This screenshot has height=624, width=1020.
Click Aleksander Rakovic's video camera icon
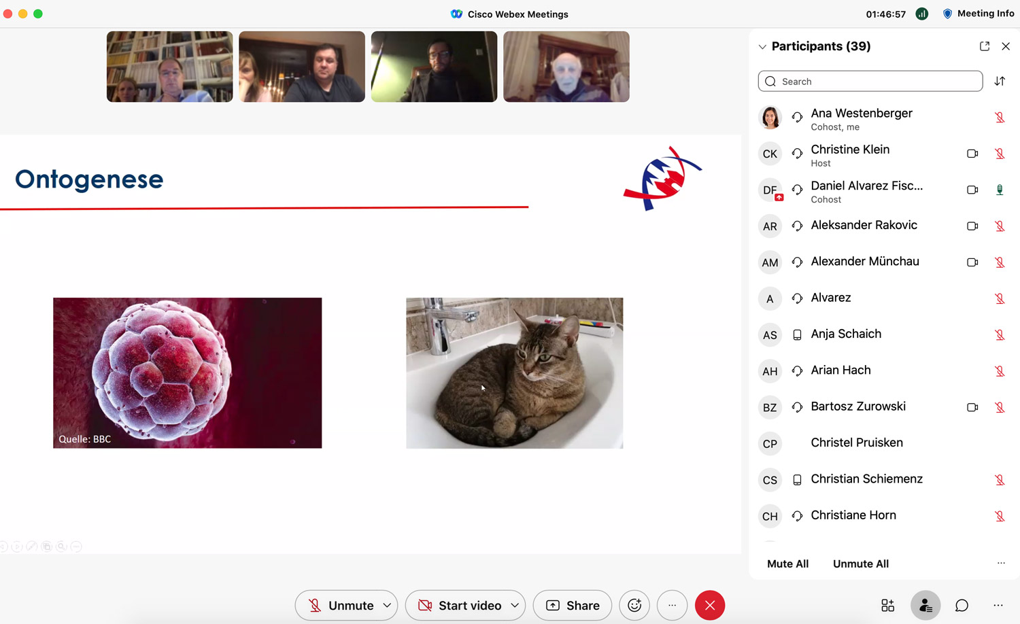coord(972,226)
